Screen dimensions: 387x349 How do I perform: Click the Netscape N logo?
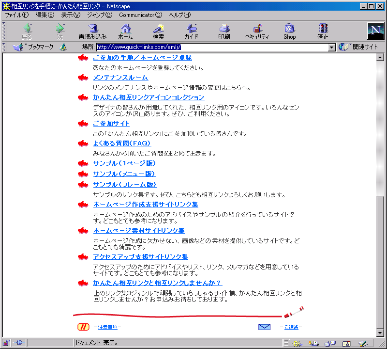(x=376, y=31)
